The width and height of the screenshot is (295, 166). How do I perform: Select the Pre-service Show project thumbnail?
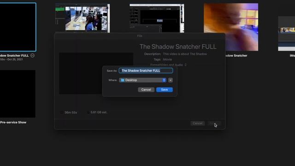pyautogui.click(x=18, y=94)
